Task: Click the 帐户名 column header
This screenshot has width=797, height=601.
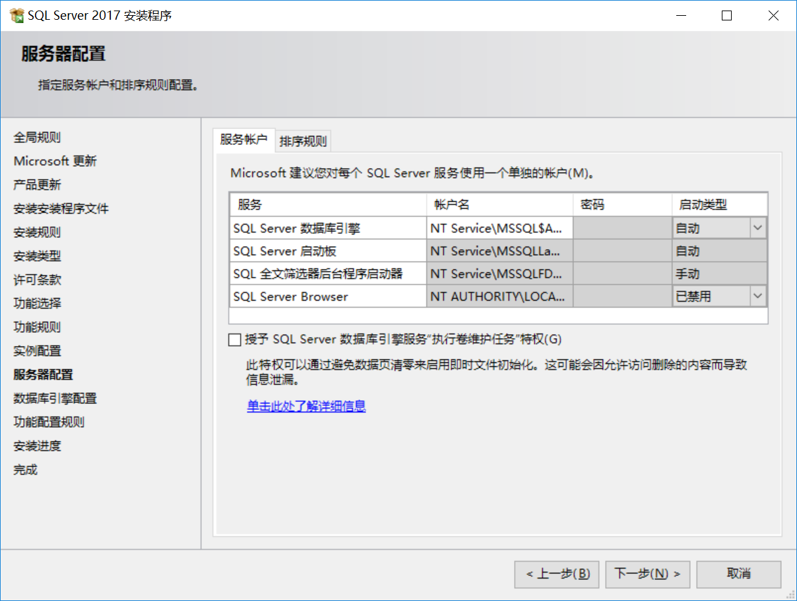Action: pyautogui.click(x=500, y=204)
